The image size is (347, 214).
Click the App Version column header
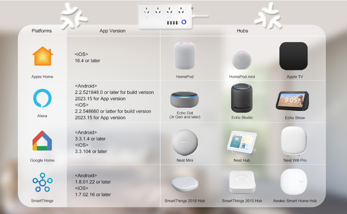(x=112, y=31)
